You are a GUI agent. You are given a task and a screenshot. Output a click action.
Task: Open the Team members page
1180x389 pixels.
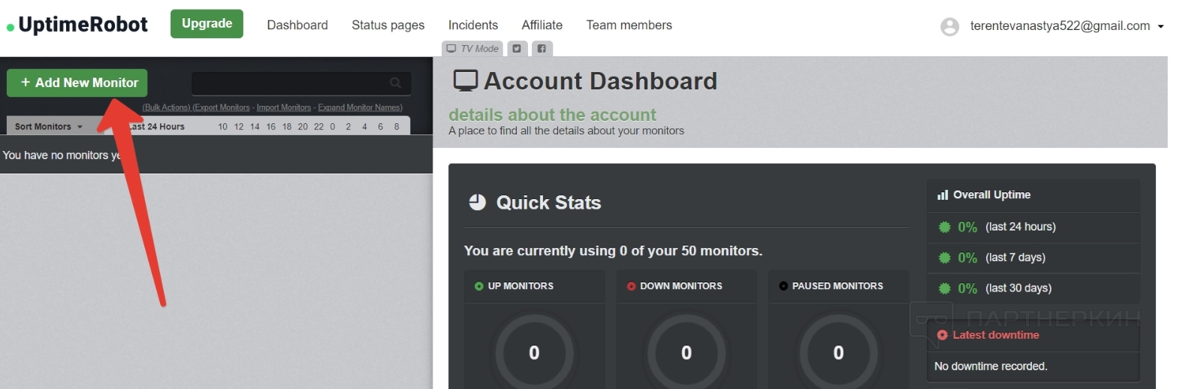pos(629,26)
